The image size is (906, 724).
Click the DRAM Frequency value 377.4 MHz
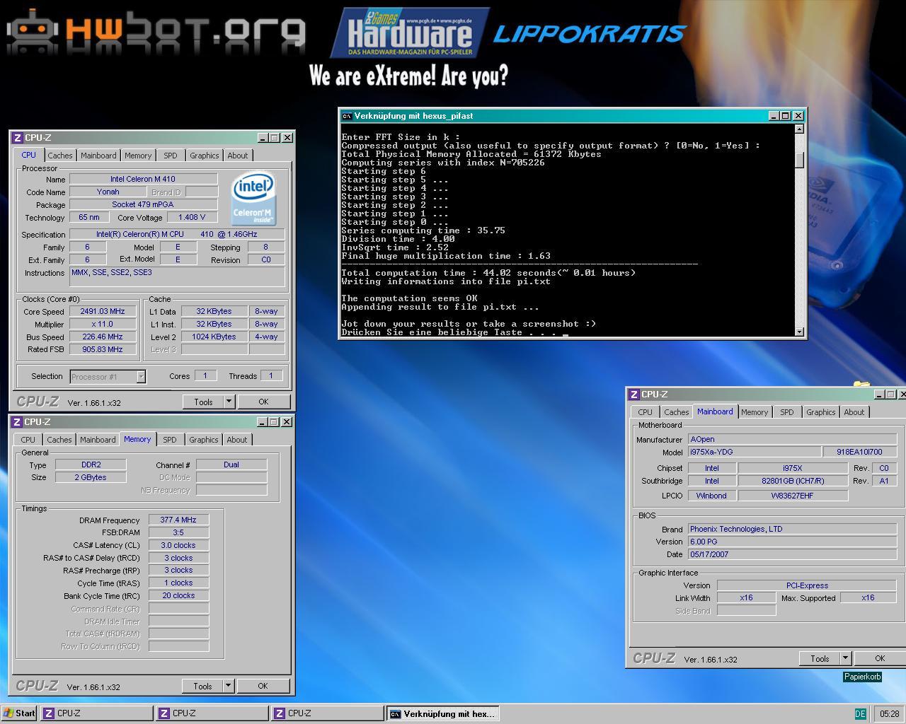click(x=178, y=520)
